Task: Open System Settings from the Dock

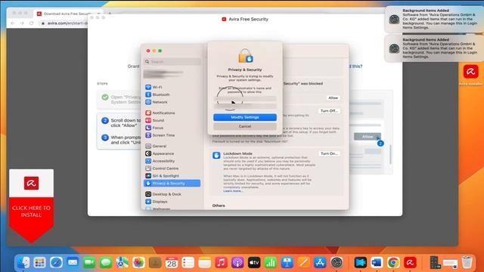Action: (337, 262)
